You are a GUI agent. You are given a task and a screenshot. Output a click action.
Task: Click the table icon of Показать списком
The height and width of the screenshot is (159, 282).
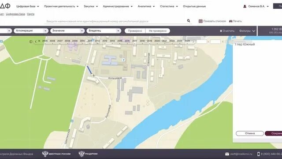click(200, 21)
